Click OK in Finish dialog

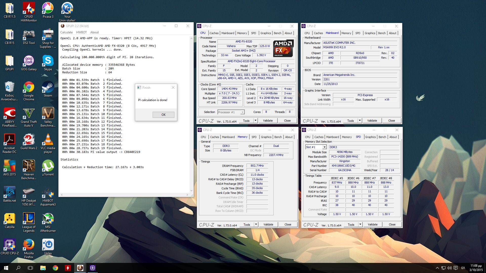[x=164, y=115]
